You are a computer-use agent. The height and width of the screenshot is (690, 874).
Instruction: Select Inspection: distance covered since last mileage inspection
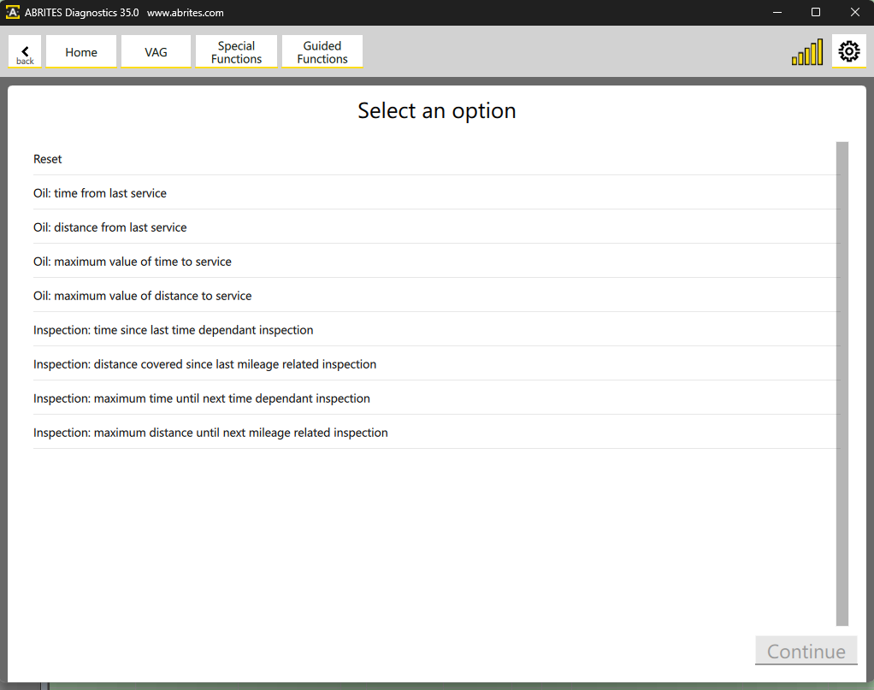pyautogui.click(x=436, y=364)
